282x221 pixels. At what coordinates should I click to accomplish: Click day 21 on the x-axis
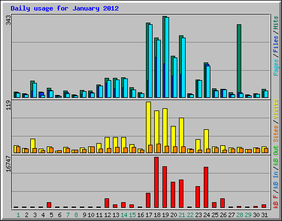pyautogui.click(x=182, y=215)
